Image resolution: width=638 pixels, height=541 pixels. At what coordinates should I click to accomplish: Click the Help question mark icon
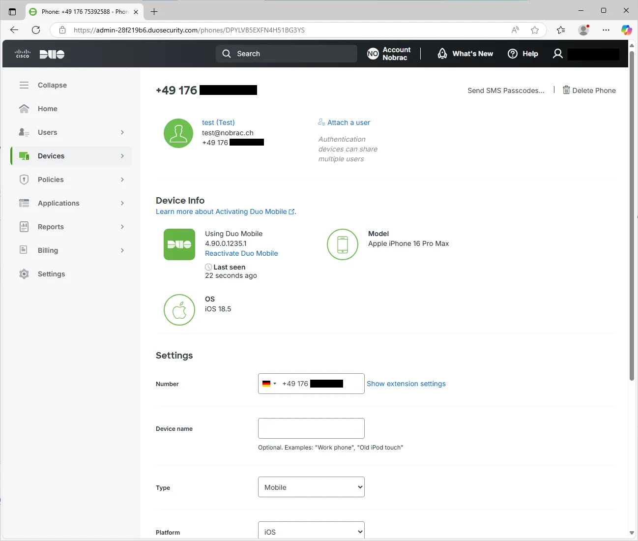pos(513,54)
